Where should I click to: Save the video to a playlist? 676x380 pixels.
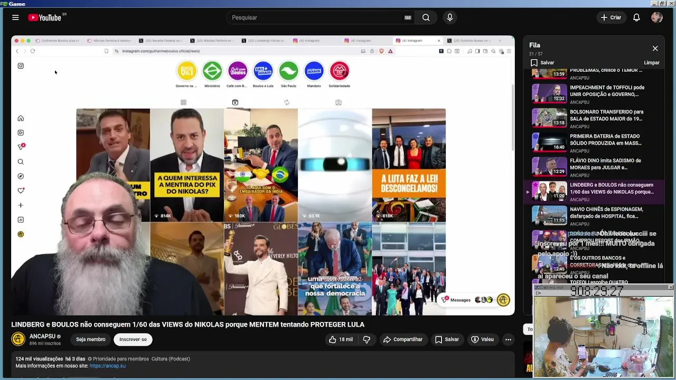(x=447, y=339)
